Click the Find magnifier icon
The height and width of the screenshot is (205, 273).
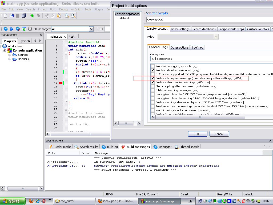(x=67, y=16)
